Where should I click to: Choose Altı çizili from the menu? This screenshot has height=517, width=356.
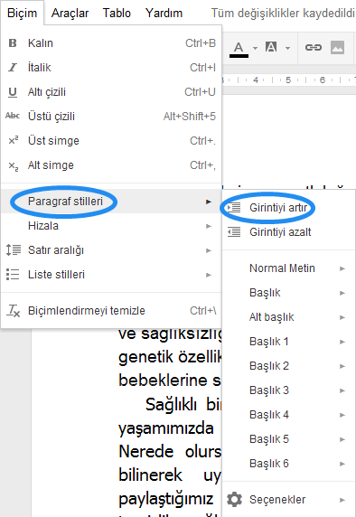coord(111,92)
